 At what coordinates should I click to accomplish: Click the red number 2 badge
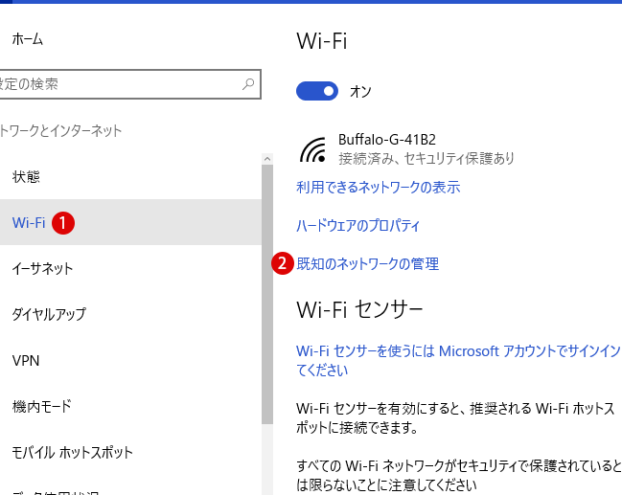283,263
